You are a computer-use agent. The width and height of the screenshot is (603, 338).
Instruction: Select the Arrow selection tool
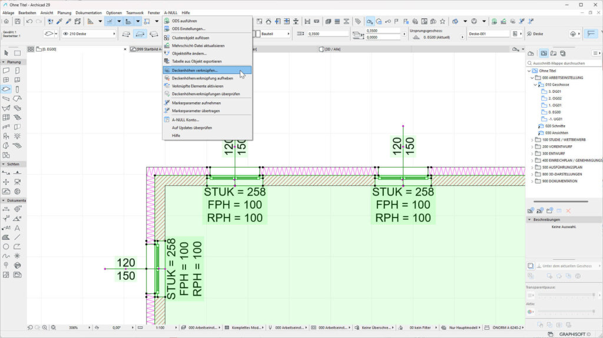click(6, 53)
